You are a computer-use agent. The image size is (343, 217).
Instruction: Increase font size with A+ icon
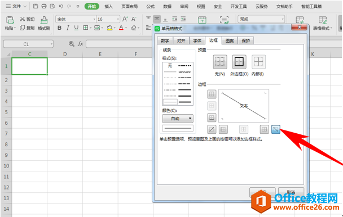125,19
